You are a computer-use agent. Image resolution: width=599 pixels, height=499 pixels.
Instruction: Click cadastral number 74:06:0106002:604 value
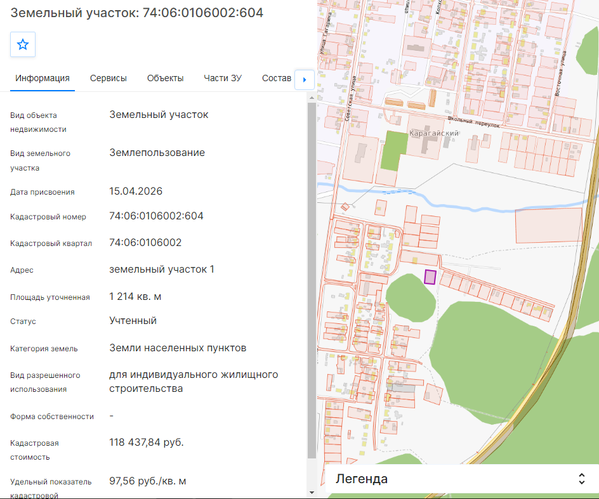(156, 216)
